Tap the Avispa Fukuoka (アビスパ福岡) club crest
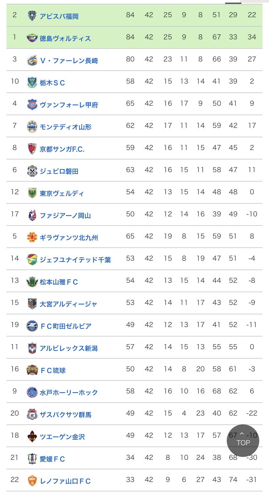This screenshot has width=269, height=495. pos(32,15)
